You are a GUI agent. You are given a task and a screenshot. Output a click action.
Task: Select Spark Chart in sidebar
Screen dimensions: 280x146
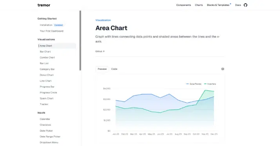tap(47, 98)
